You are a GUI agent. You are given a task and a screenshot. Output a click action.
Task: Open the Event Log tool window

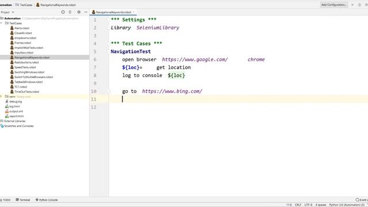click(362, 200)
